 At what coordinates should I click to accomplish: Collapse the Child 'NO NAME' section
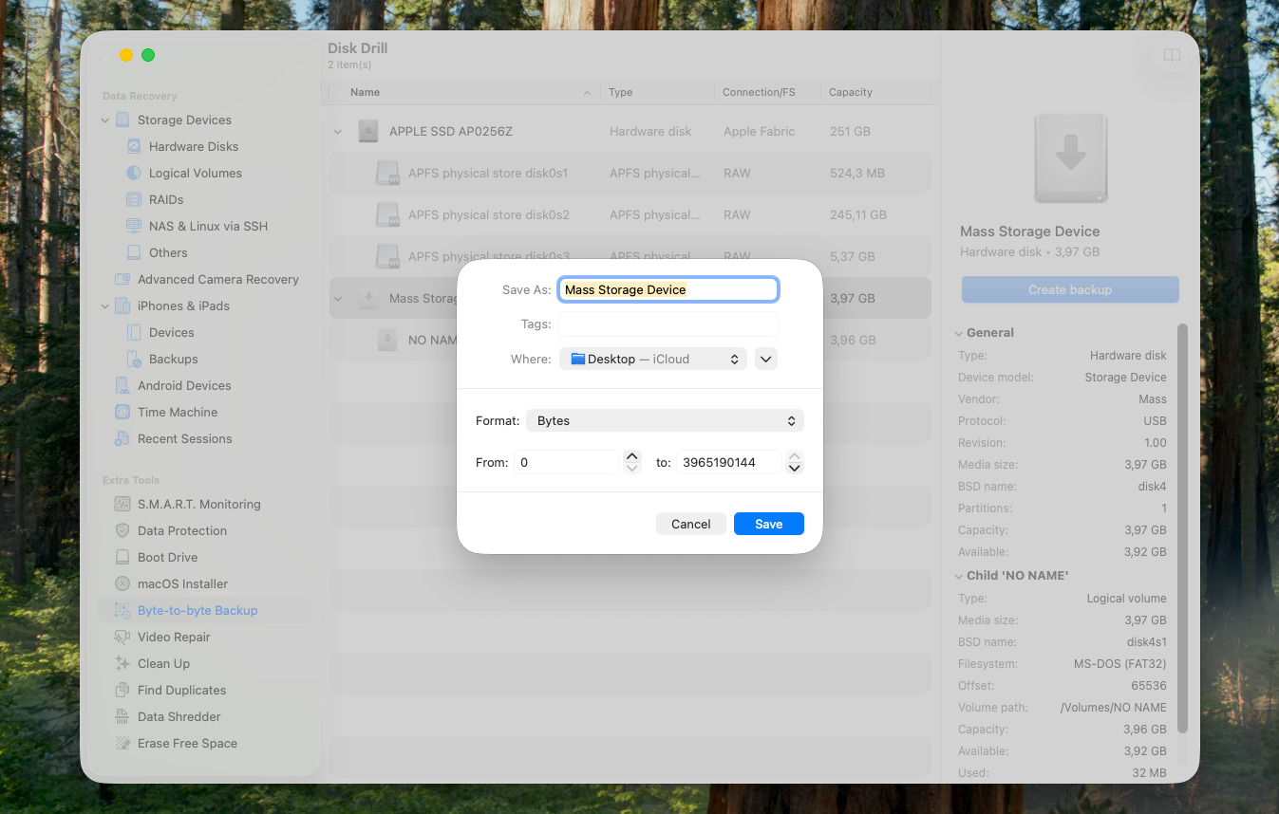pos(959,576)
